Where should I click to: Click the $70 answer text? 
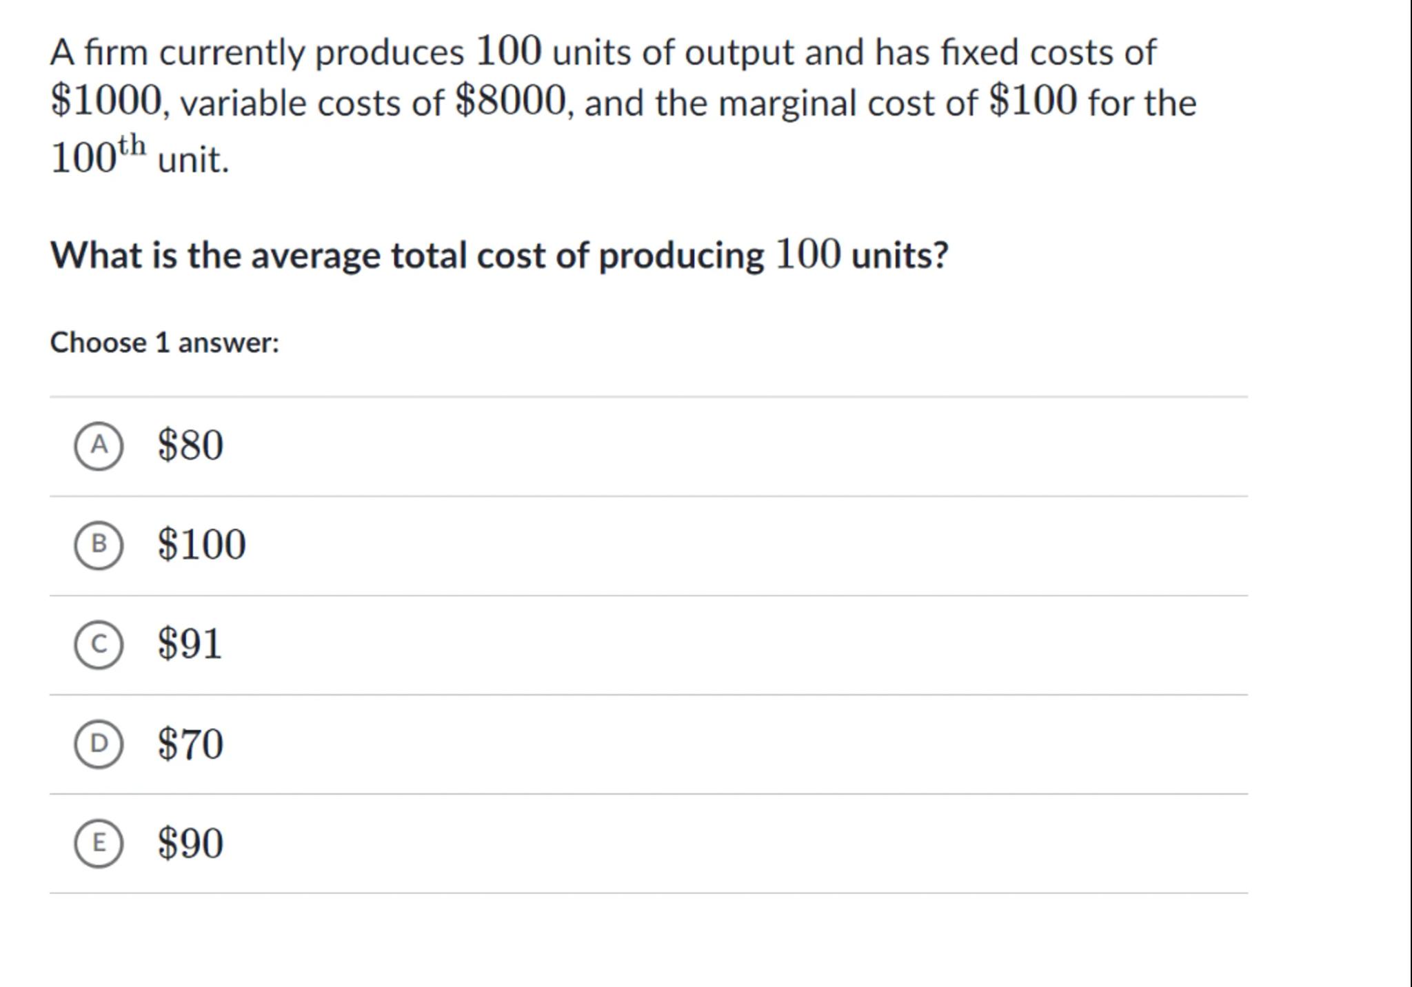[x=190, y=744]
